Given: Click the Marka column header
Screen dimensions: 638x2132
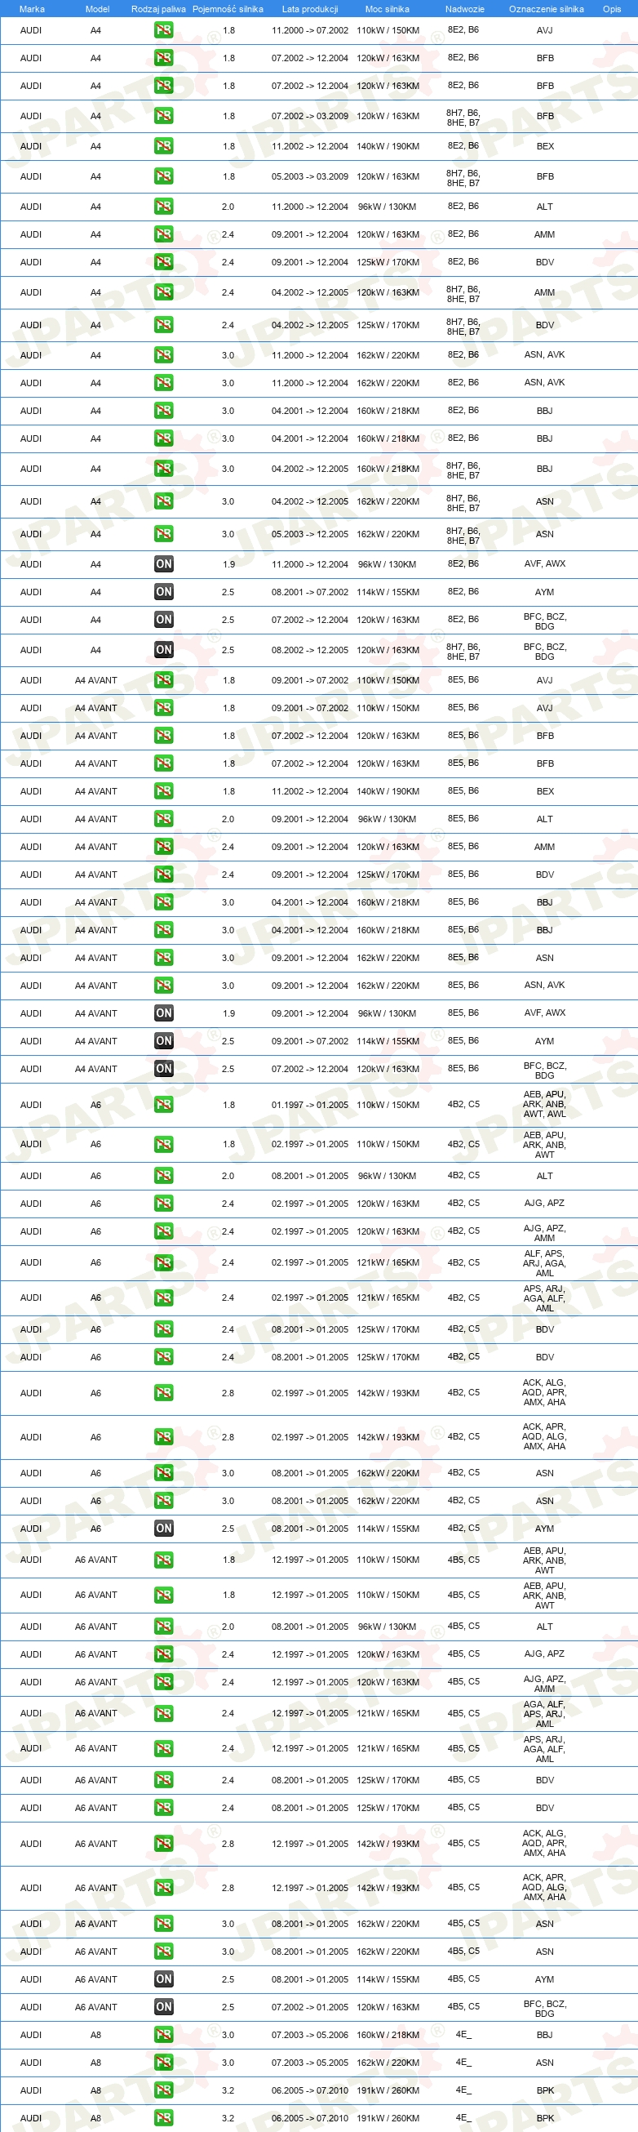Looking at the screenshot, I should click(x=31, y=9).
